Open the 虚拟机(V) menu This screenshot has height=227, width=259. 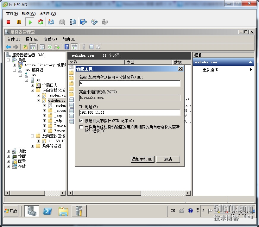47,14
